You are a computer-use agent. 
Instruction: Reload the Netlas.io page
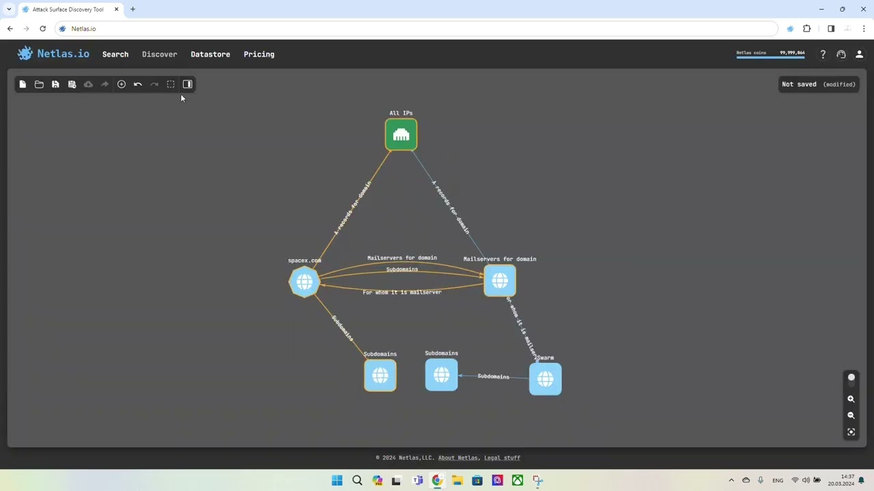point(42,29)
